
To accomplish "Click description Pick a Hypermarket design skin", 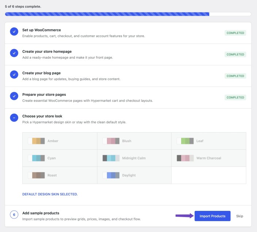I will pos(74,122).
